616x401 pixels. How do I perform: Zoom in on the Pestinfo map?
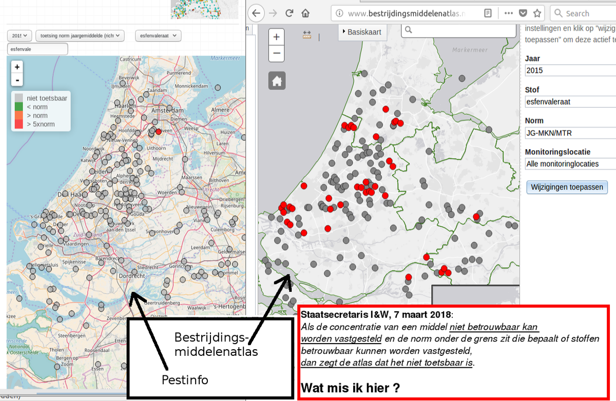pos(17,67)
